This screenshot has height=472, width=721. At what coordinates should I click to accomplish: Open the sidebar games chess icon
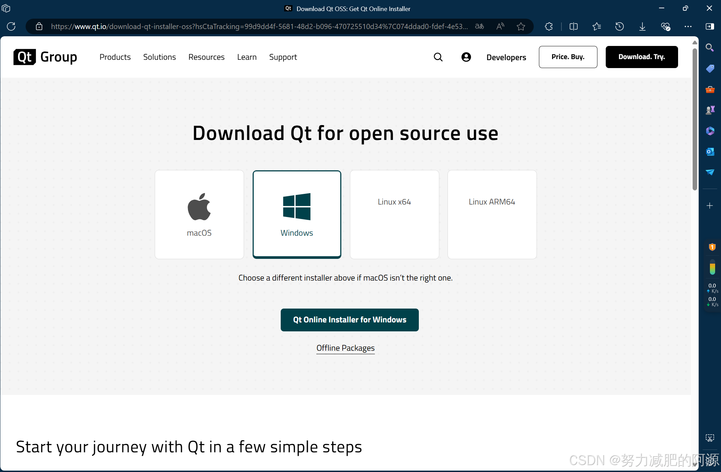point(710,110)
